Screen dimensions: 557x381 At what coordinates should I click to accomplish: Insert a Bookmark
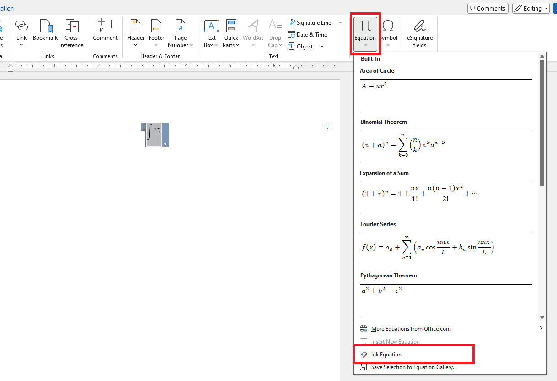coord(45,31)
